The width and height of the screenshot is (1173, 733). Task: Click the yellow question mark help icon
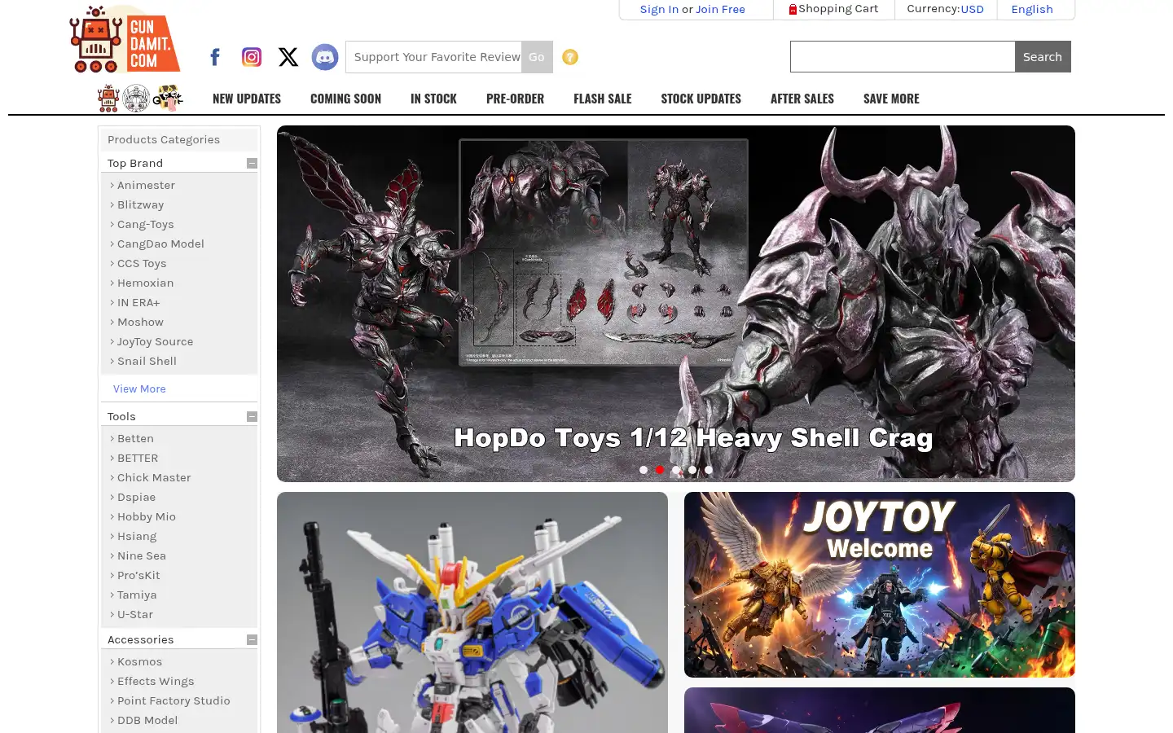point(570,57)
